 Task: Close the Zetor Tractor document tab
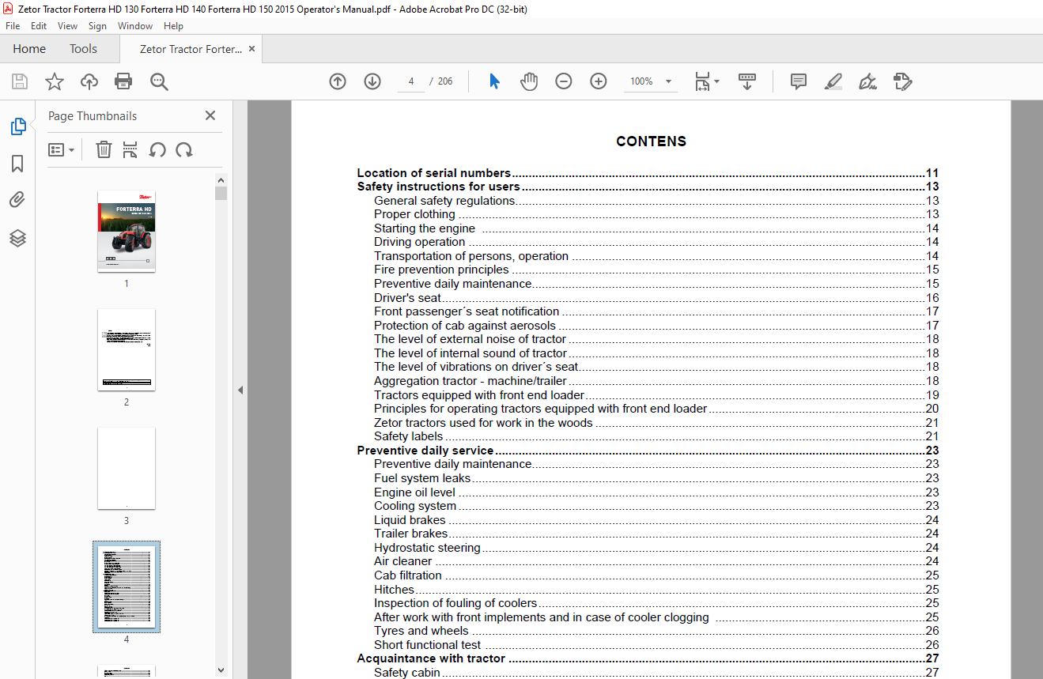pos(252,49)
